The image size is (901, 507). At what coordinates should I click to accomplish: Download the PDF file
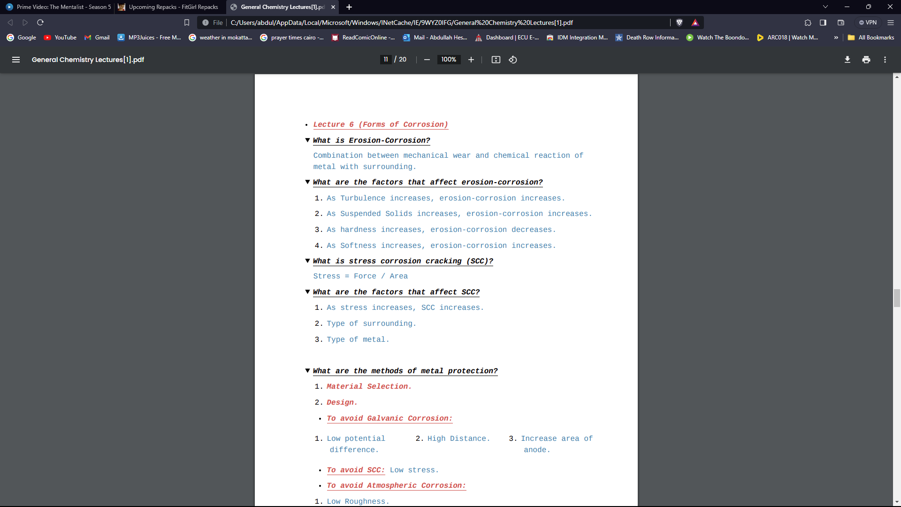848,60
